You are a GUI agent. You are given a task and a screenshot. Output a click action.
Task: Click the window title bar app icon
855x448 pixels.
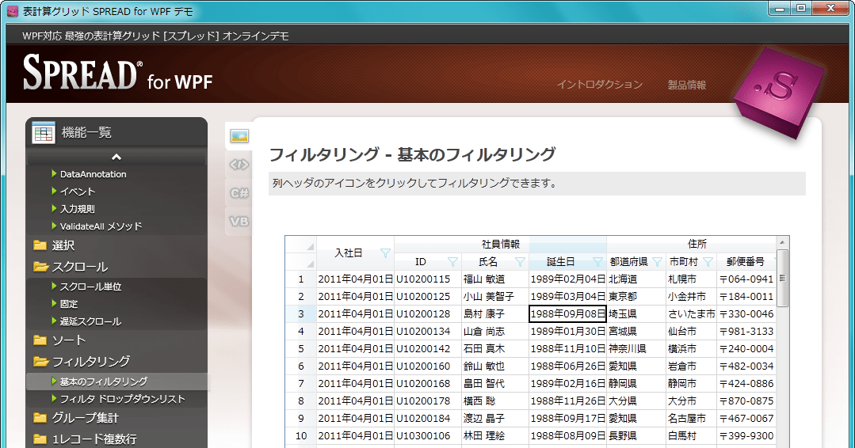coord(12,11)
